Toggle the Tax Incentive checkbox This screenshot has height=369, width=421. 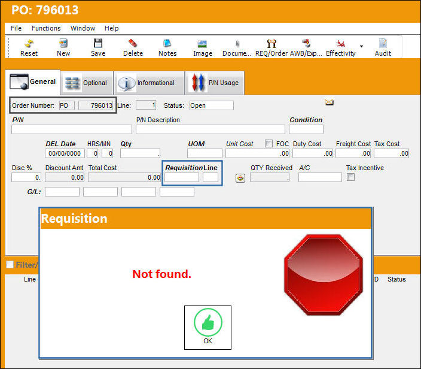[x=350, y=177]
